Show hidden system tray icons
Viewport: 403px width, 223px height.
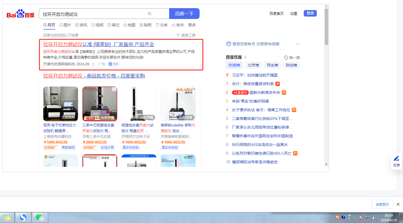354,218
